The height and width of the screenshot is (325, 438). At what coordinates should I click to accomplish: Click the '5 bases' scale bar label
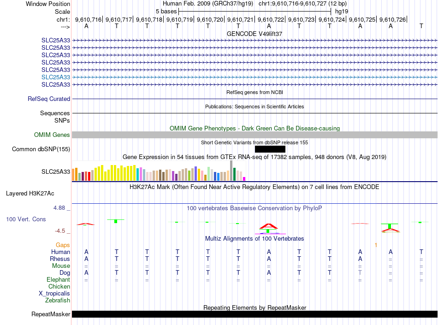click(x=166, y=12)
